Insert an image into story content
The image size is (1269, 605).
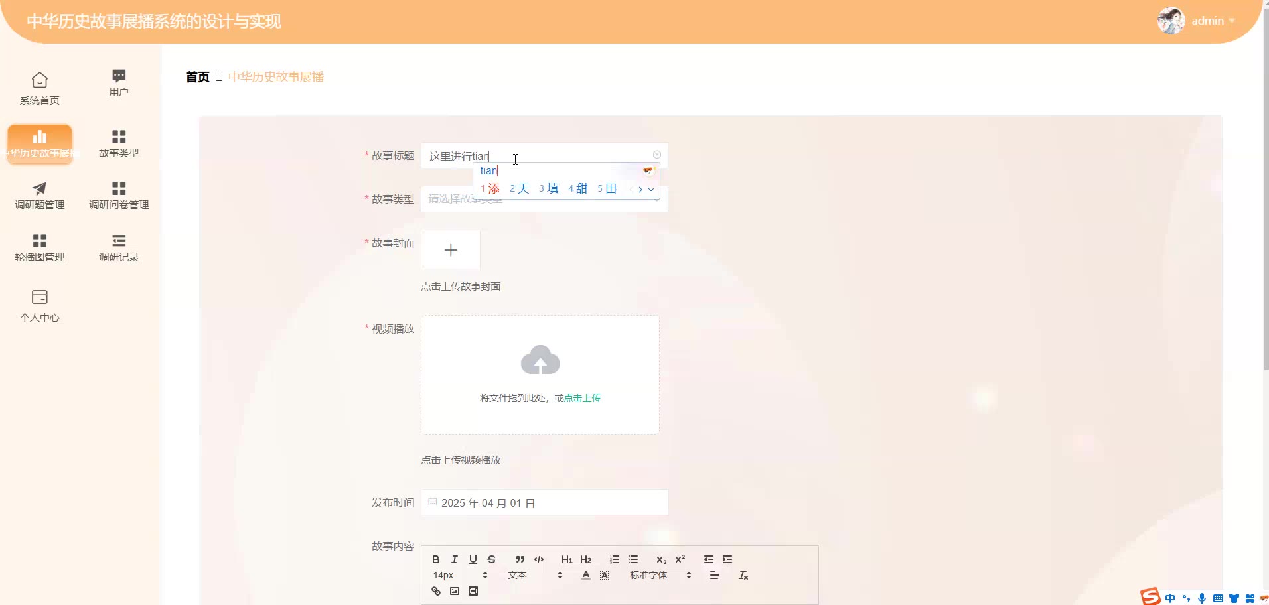click(455, 591)
